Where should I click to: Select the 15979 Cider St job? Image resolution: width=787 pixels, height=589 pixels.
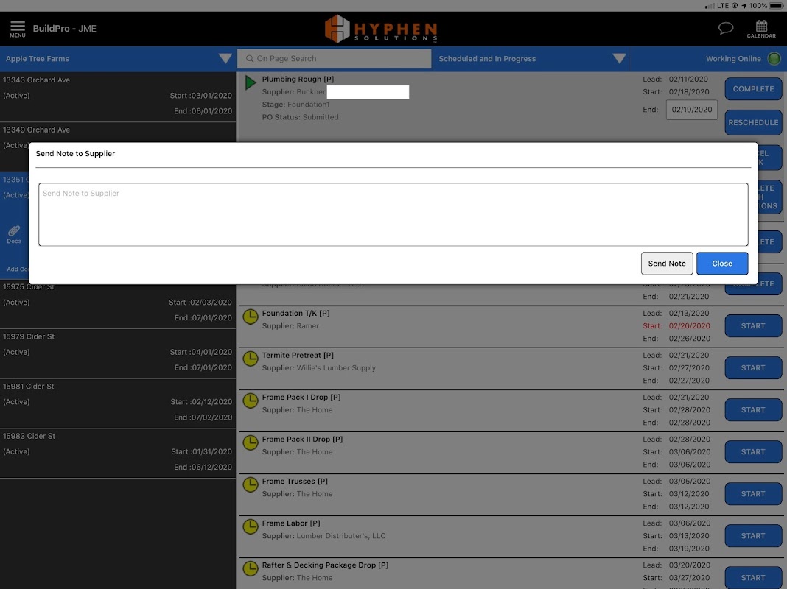[118, 353]
